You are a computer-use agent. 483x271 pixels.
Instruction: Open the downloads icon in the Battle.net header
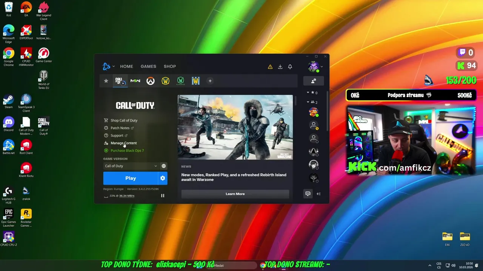click(280, 67)
